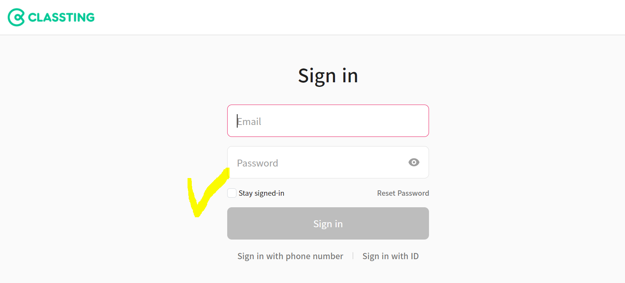
Task: Click the "Sign in" text on gray button
Action: tap(328, 224)
